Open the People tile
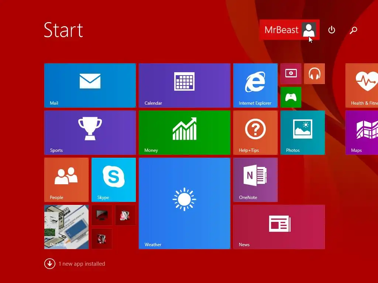Image resolution: width=378 pixels, height=283 pixels. pos(66,180)
